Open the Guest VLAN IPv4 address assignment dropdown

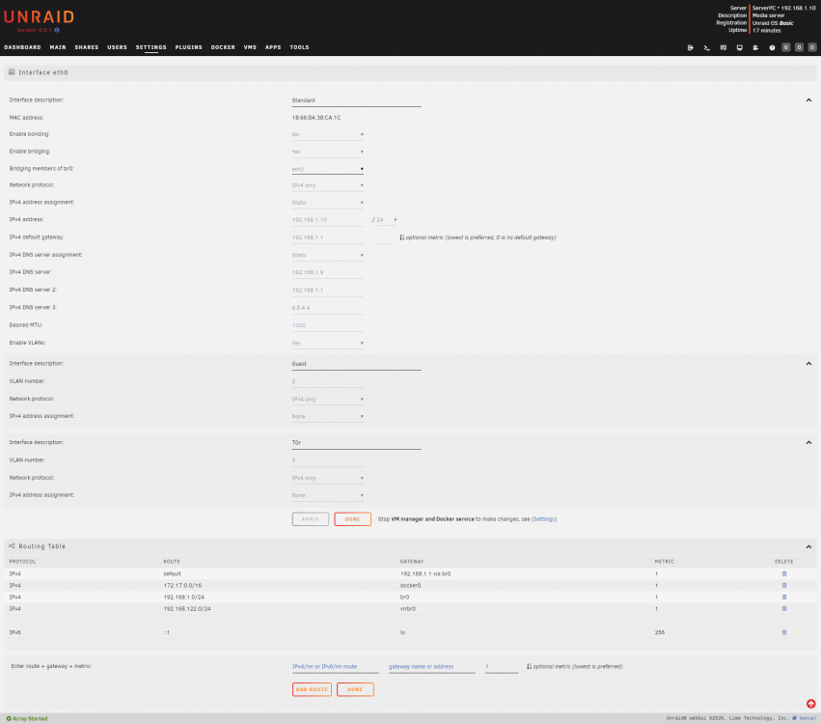[x=327, y=416]
